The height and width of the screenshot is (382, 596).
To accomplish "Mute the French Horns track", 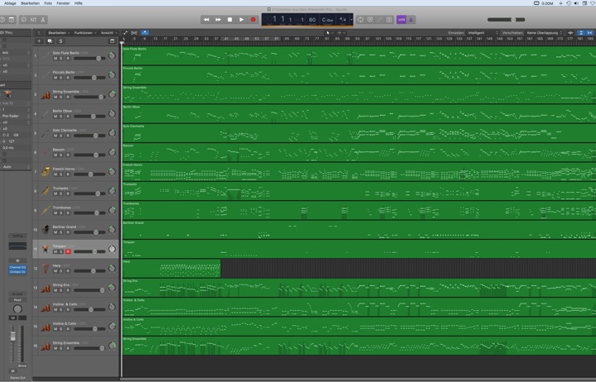I will (x=55, y=174).
